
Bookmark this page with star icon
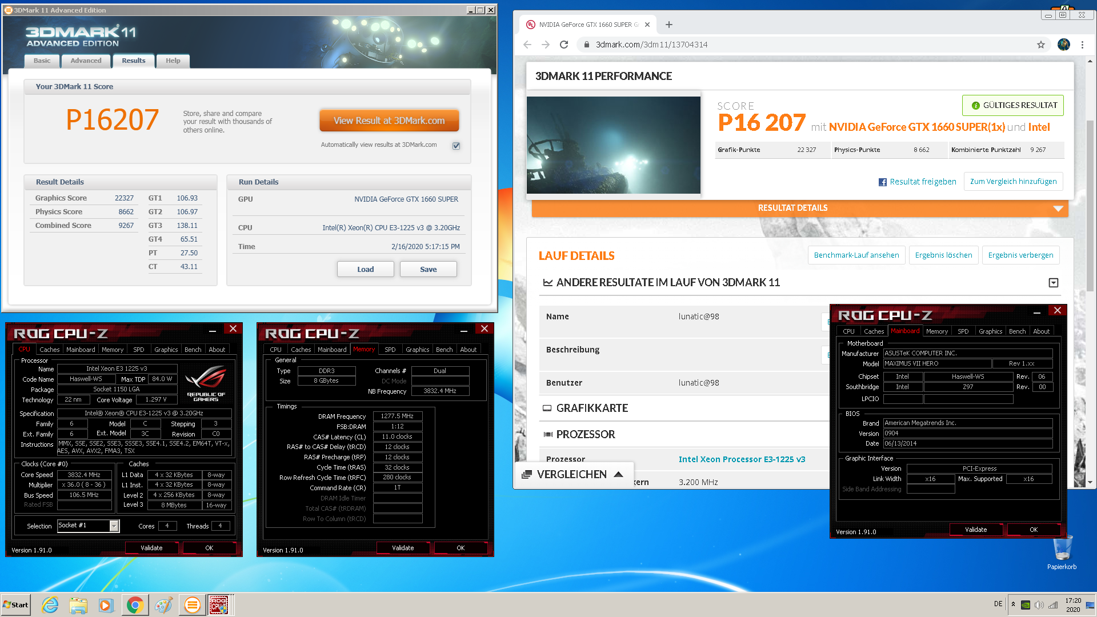(1041, 45)
